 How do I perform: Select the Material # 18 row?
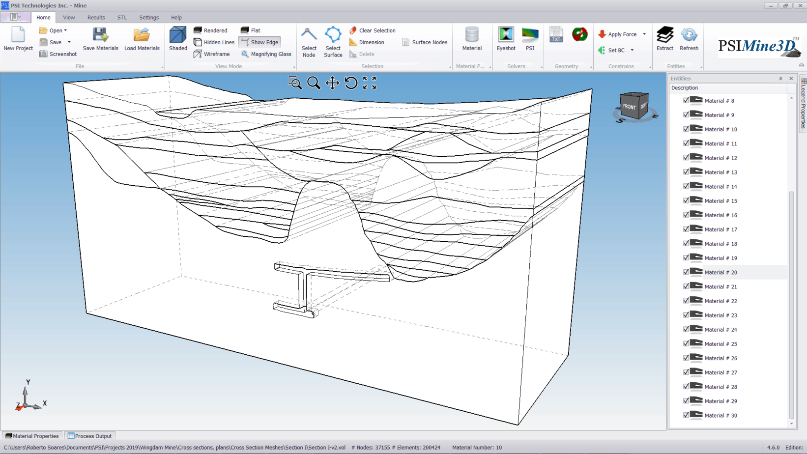(x=728, y=244)
